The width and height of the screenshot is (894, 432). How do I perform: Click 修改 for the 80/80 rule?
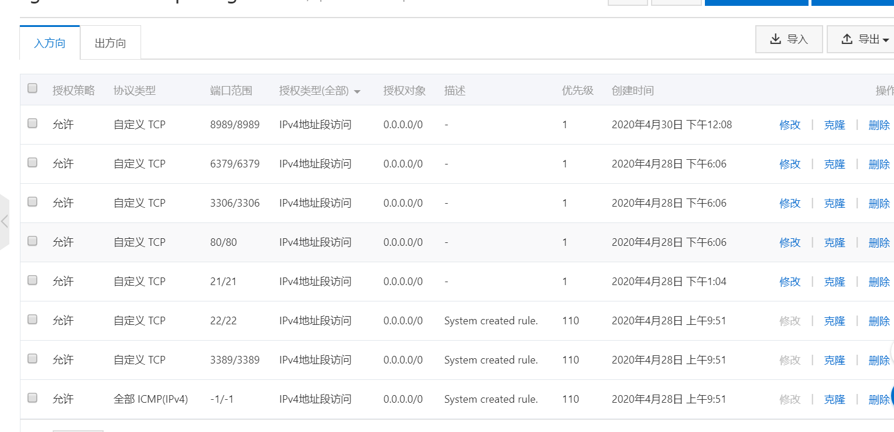tap(790, 242)
